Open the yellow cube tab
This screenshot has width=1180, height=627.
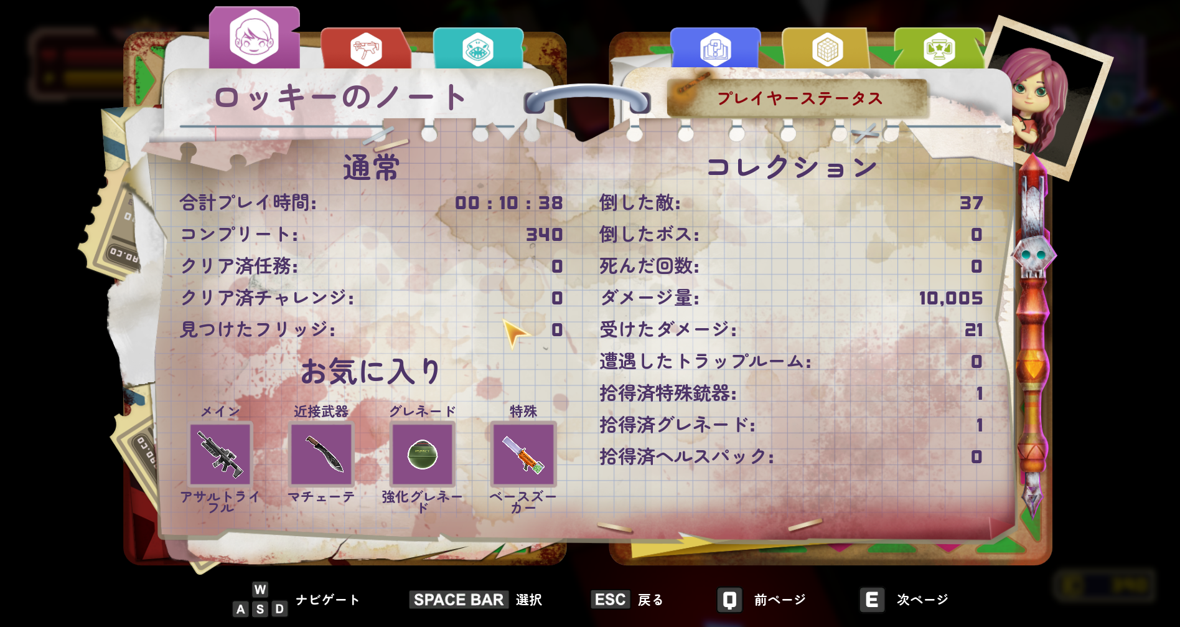pos(828,49)
